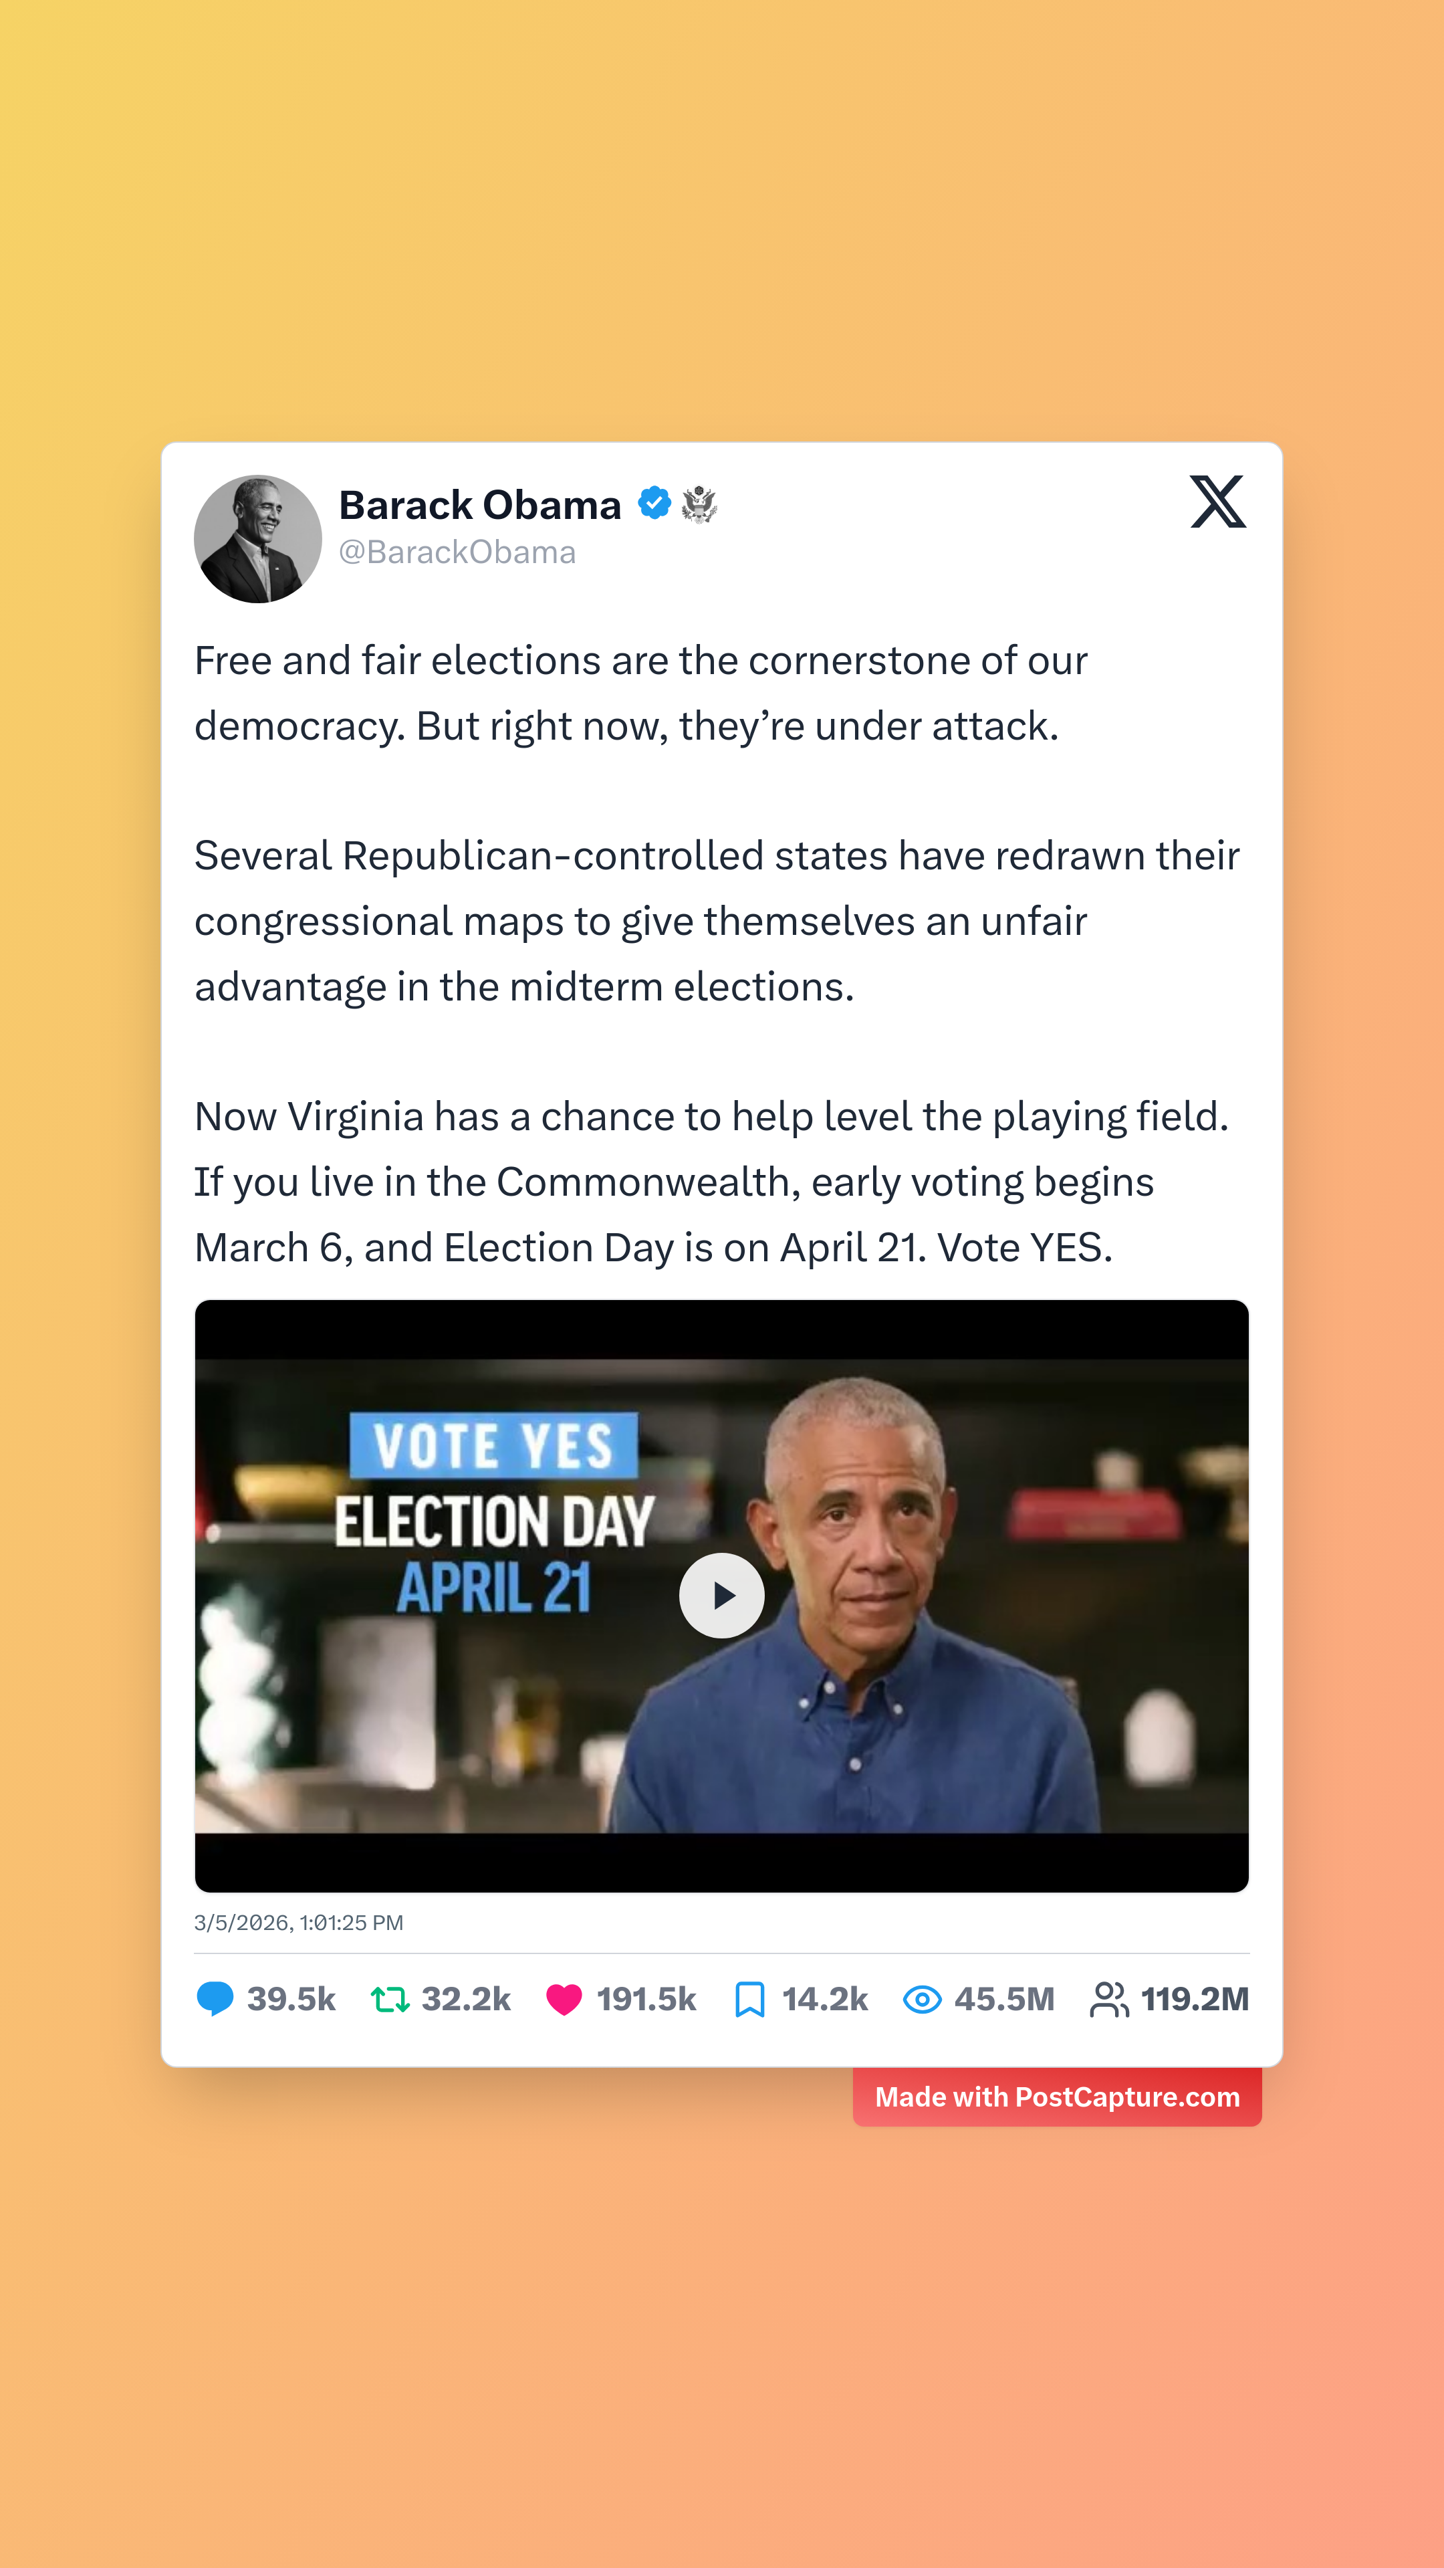Click the X logo icon
Viewport: 1444px width, 2568px height.
pyautogui.click(x=1217, y=502)
